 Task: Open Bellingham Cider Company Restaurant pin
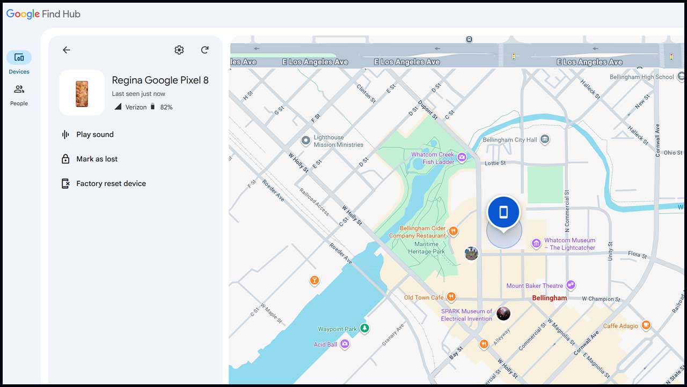(454, 232)
